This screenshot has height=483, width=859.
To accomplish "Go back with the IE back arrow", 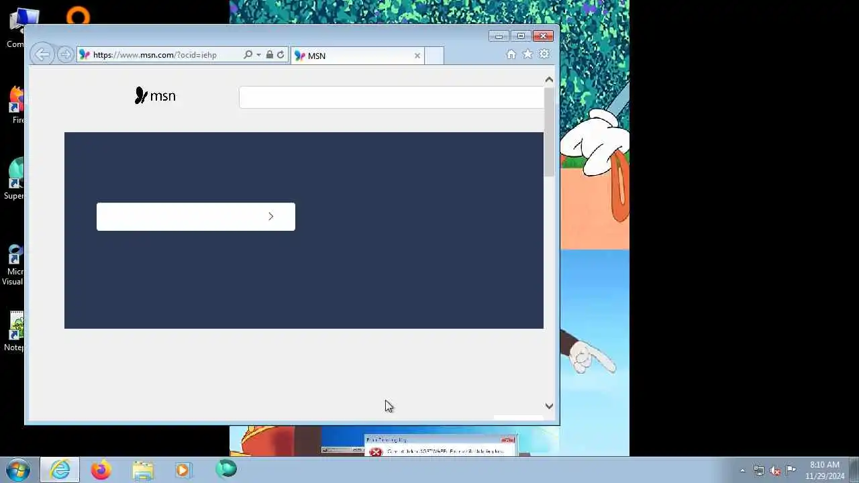I will pyautogui.click(x=42, y=55).
